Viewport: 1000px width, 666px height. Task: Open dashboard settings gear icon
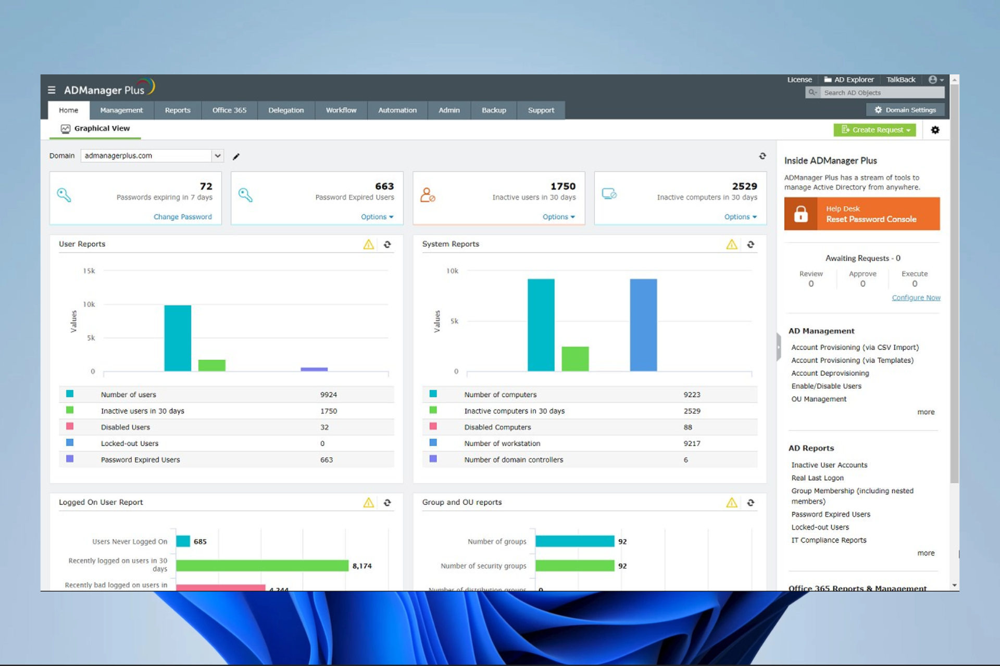[x=935, y=130]
